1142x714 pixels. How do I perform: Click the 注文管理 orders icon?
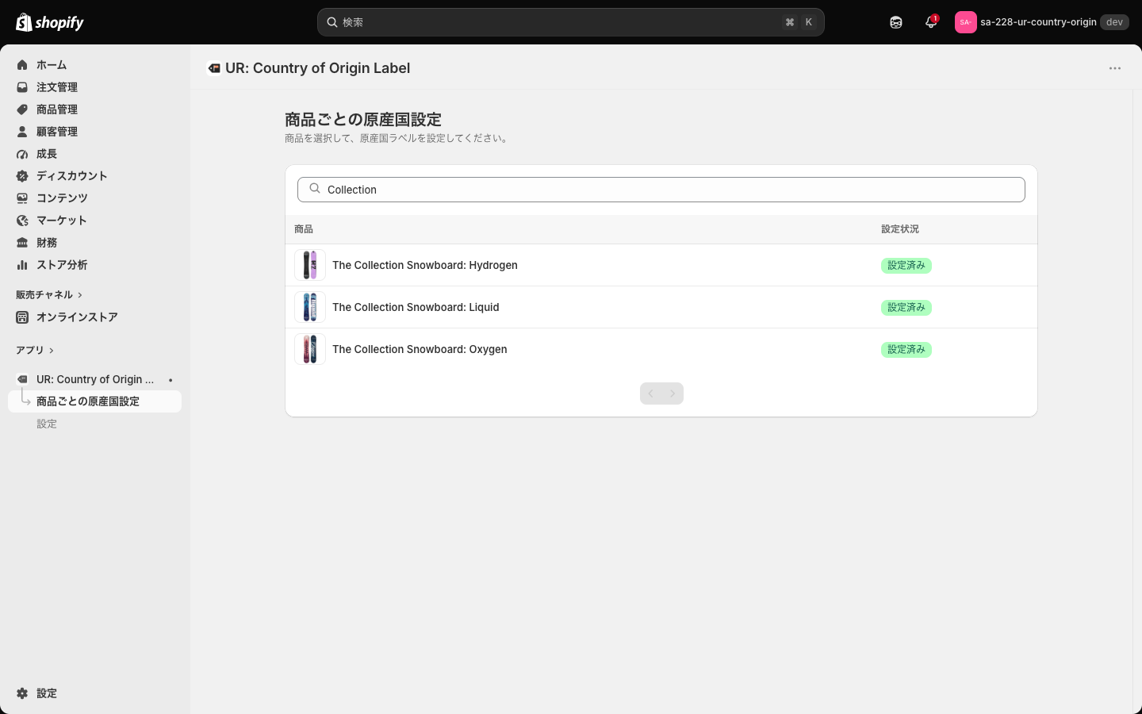pyautogui.click(x=22, y=87)
